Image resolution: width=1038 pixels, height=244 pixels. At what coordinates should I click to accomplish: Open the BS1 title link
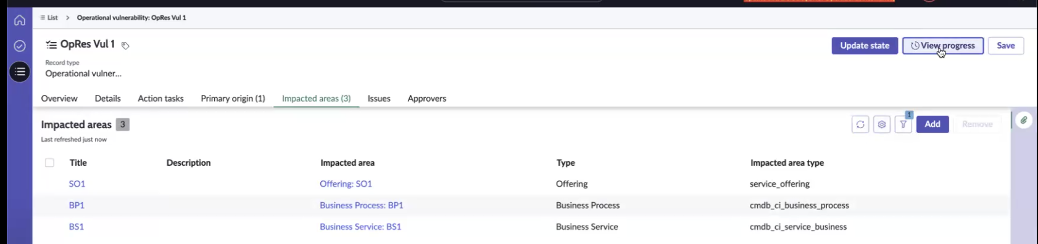pyautogui.click(x=77, y=227)
